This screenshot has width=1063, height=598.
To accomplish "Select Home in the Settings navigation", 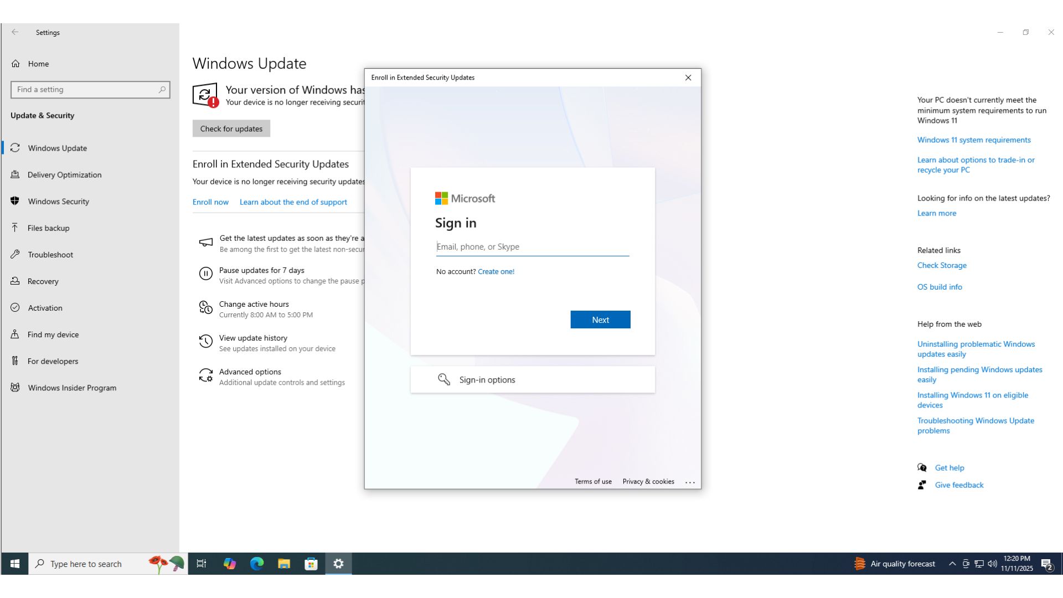I will click(x=38, y=64).
